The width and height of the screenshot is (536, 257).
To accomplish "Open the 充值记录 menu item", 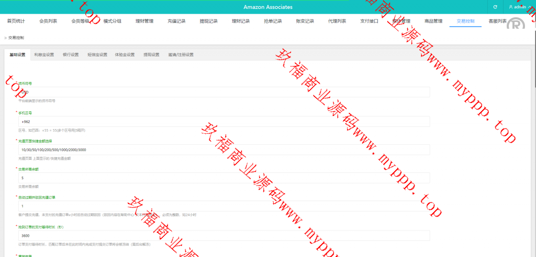I will 176,21.
